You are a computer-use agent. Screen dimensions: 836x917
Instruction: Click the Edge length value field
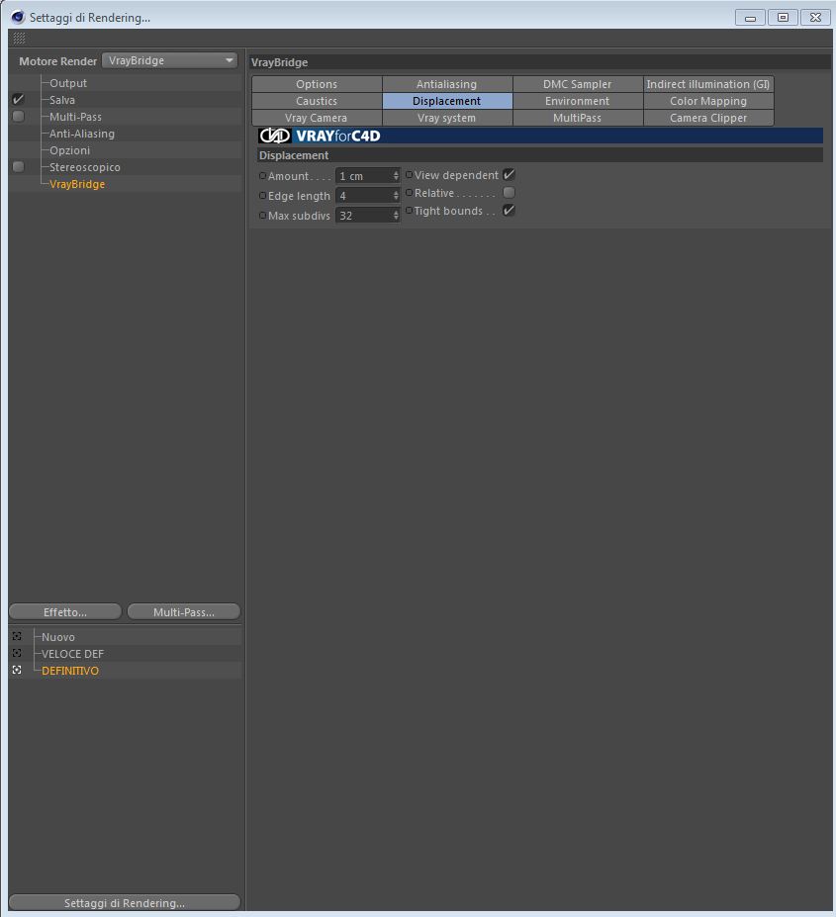coord(364,195)
